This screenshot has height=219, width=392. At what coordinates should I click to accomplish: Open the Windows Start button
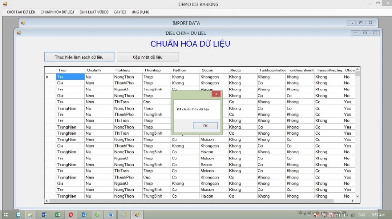coord(5,215)
